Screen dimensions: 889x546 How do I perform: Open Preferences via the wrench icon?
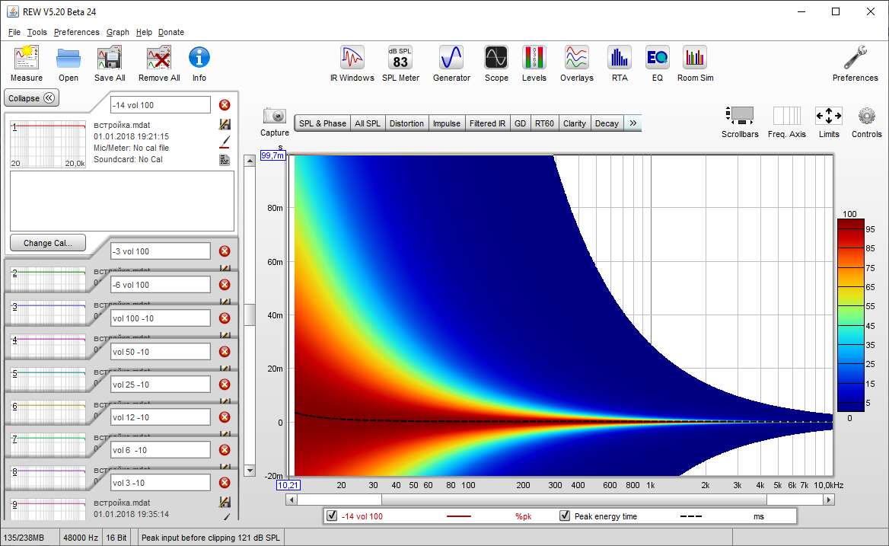point(855,63)
